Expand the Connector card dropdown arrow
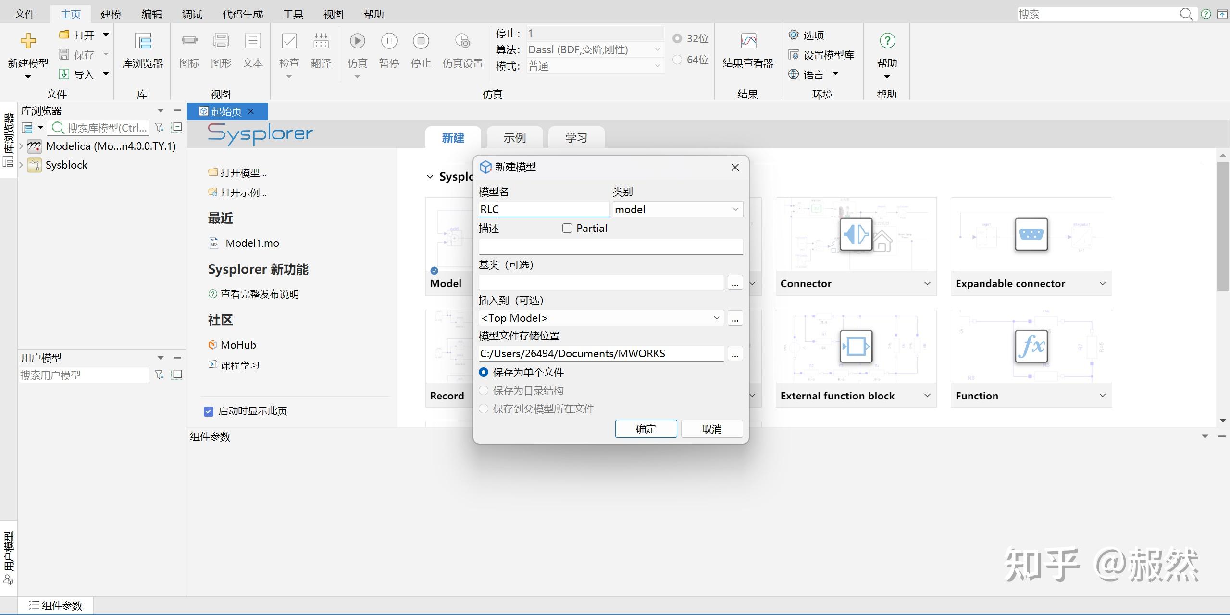Screen dimensions: 1230x615 (927, 283)
